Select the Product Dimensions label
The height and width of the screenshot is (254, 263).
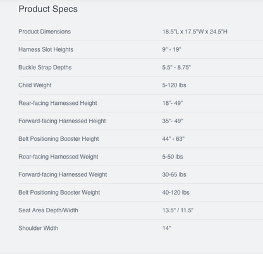point(44,32)
